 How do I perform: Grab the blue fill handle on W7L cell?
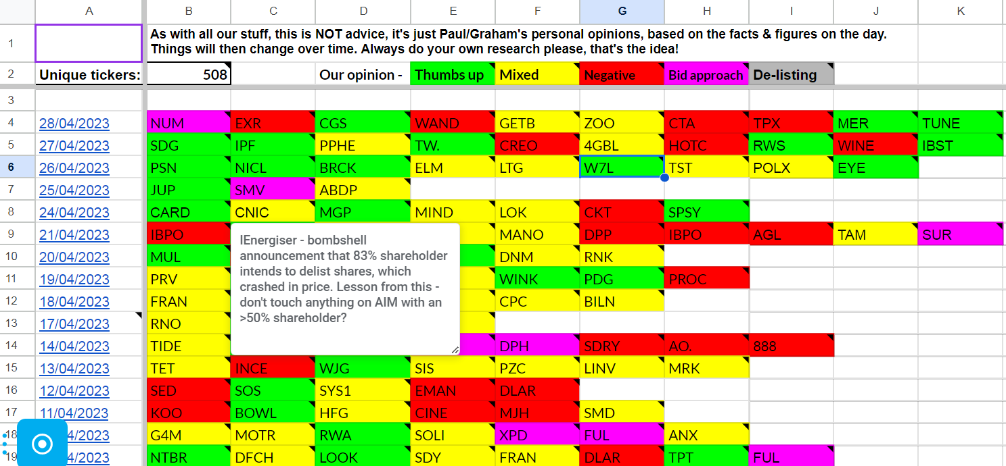coord(664,178)
